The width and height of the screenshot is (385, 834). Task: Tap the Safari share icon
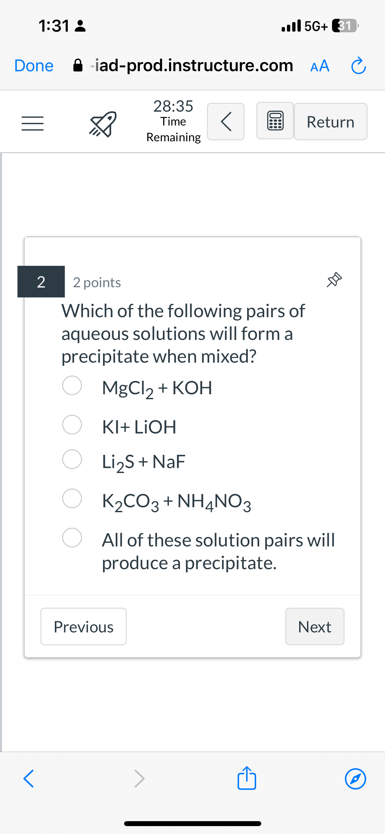247,778
